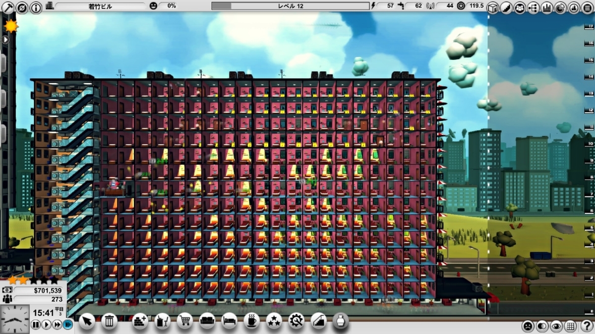Screen dimensions: 595x334
Task: Click the building name 若竹ビル field
Action: 101,6
